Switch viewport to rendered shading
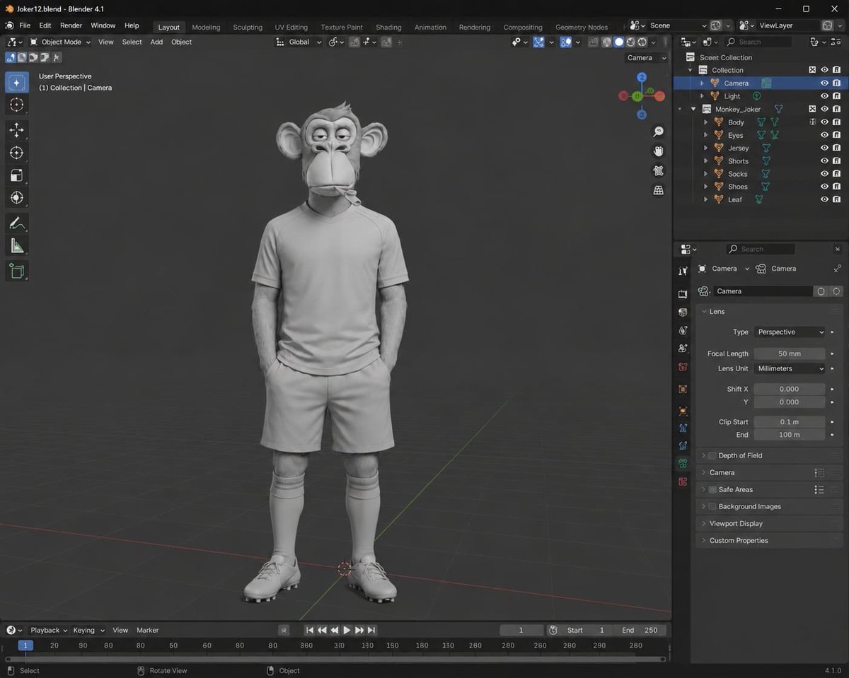The height and width of the screenshot is (678, 849). [x=642, y=42]
